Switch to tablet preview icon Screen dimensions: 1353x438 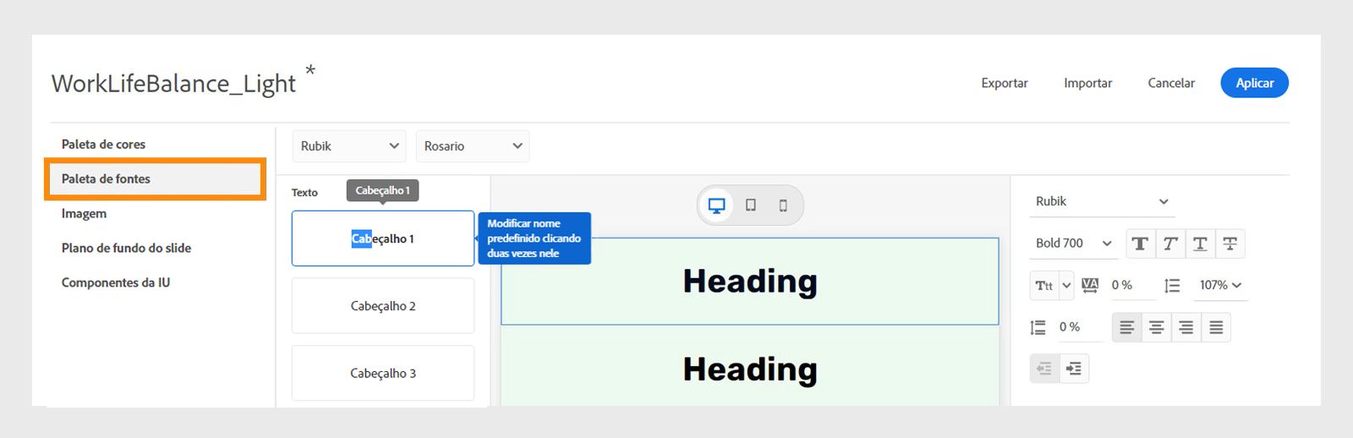tap(750, 205)
